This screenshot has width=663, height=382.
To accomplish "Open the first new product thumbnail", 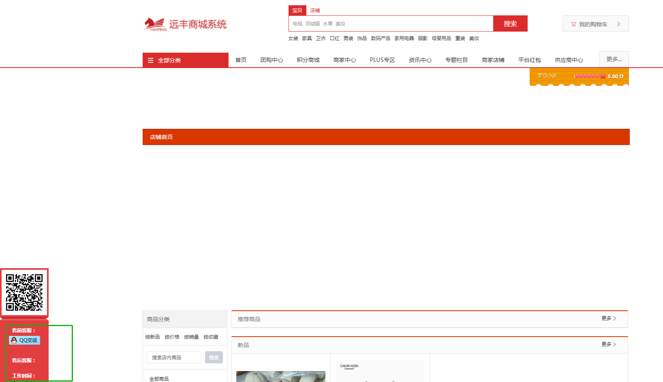I will [281, 376].
